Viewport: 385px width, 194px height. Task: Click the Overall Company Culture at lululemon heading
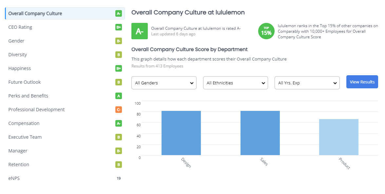click(188, 12)
